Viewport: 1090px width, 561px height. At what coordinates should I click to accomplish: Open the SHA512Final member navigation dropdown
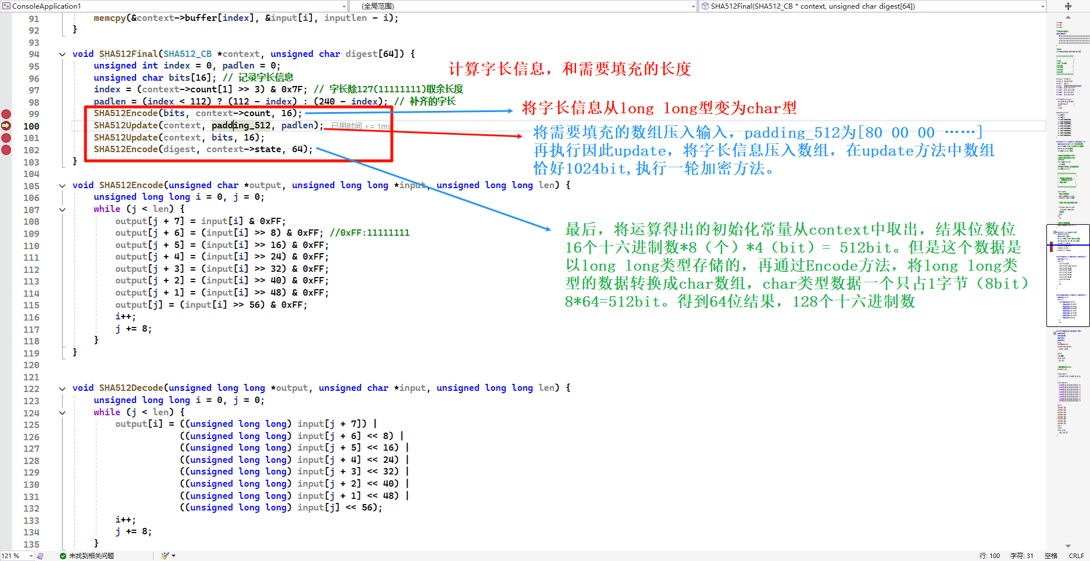pos(1042,6)
